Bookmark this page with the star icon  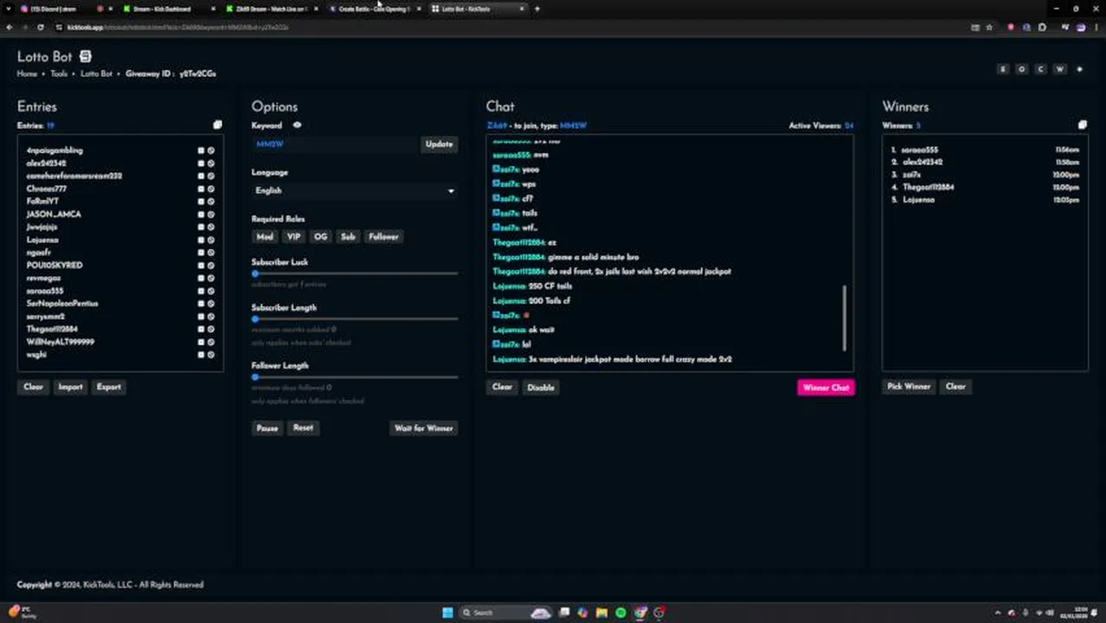[x=989, y=27]
